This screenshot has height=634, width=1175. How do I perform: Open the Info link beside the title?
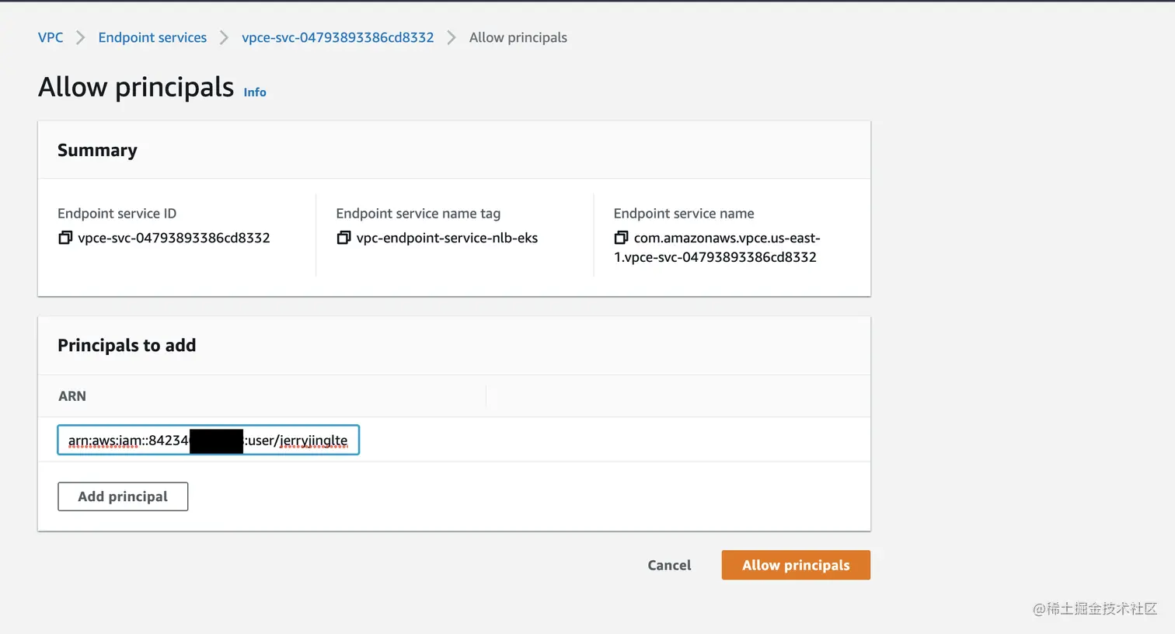[x=255, y=92]
